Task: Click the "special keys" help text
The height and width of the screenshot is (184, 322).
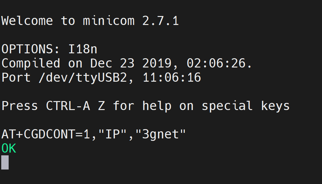Action: (x=246, y=106)
